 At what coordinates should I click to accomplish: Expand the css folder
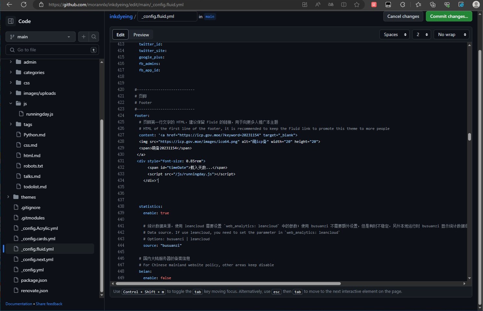click(11, 83)
